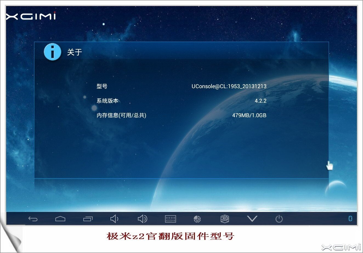The height and width of the screenshot is (253, 363).
Task: Click the round crosshair pie icon
Action: pos(197,219)
